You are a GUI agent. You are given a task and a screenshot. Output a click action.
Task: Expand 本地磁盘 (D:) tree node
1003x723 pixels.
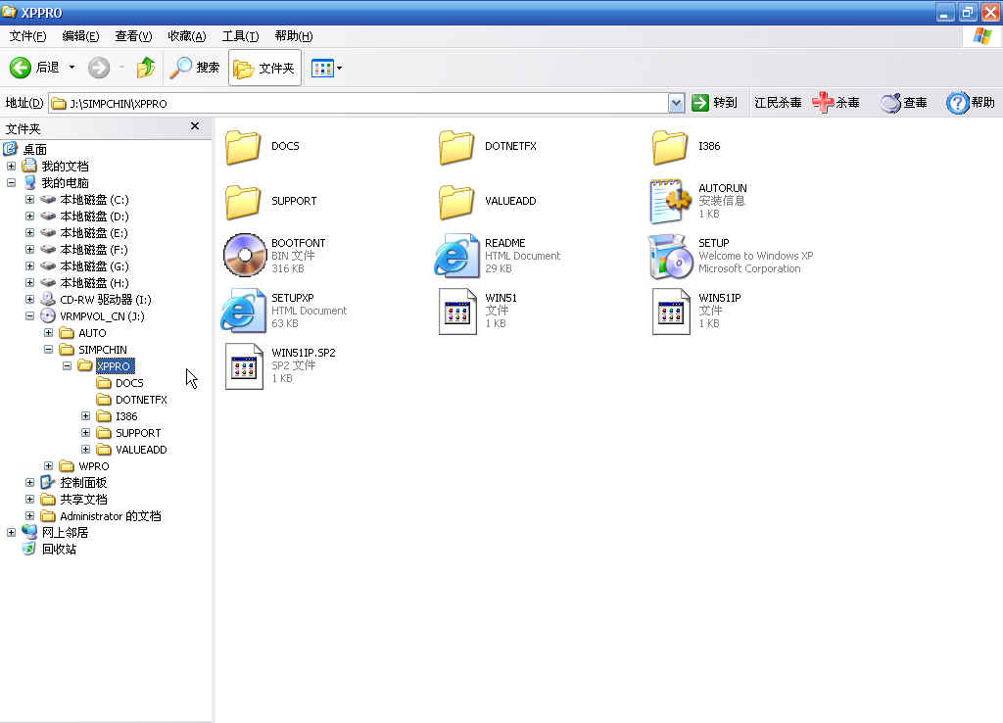click(30, 217)
